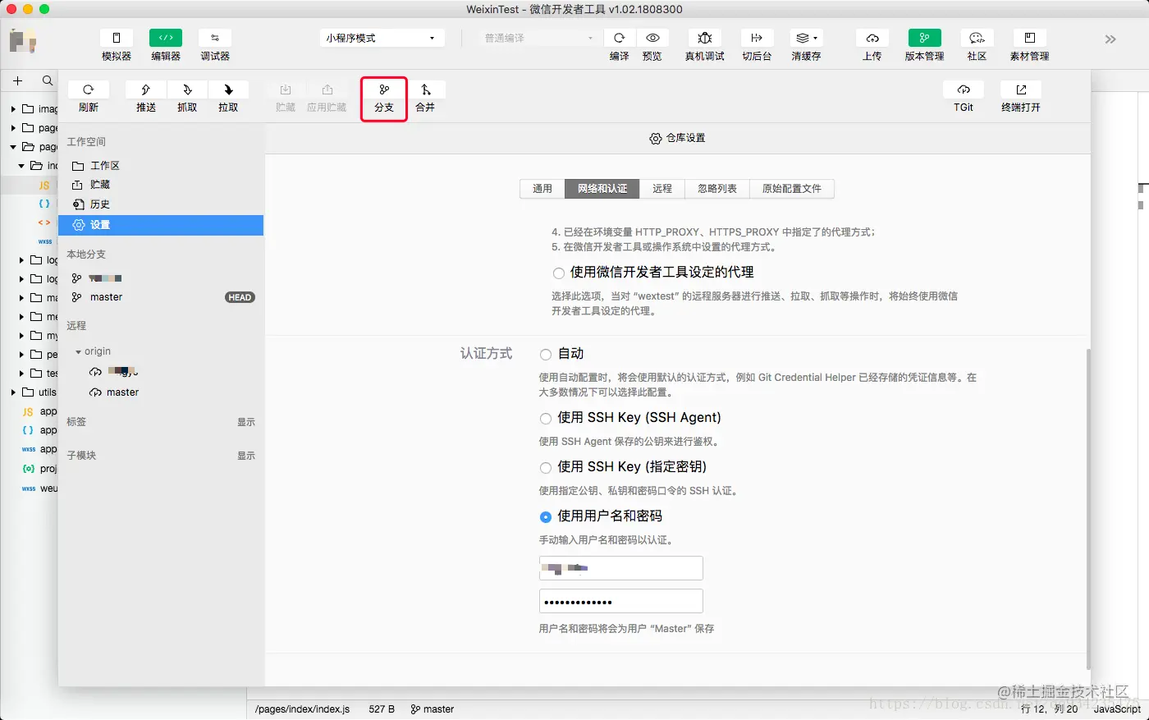Screen dimensions: 1149x720
Task: Show 子模块 submodules section
Action: [246, 456]
